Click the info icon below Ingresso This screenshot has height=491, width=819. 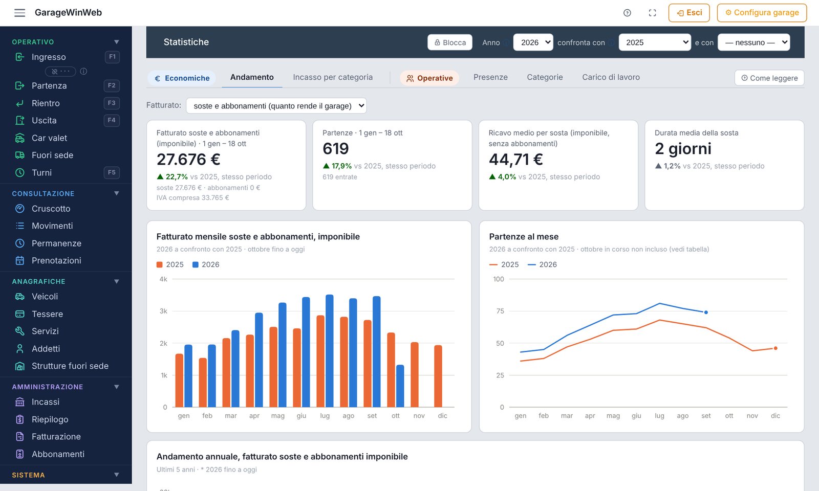pos(83,72)
